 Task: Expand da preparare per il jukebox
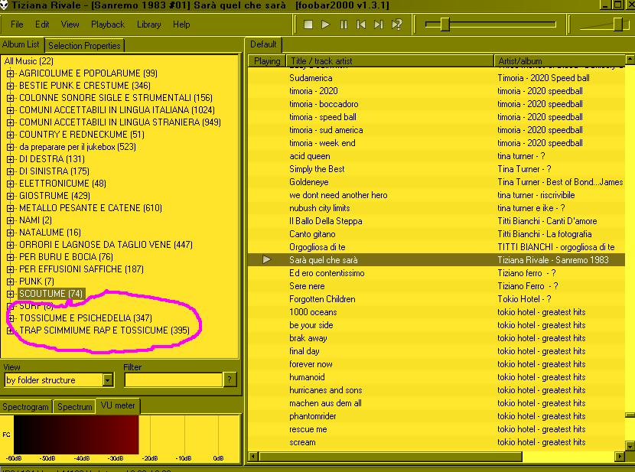11,147
